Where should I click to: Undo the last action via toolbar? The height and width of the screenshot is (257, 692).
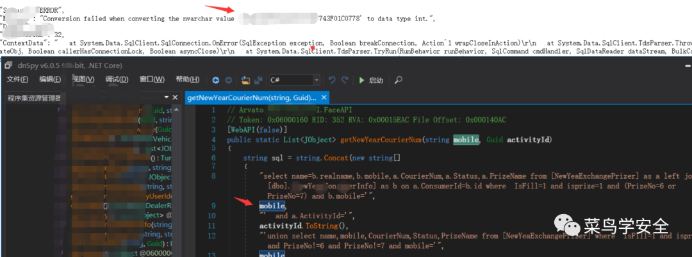(x=333, y=80)
